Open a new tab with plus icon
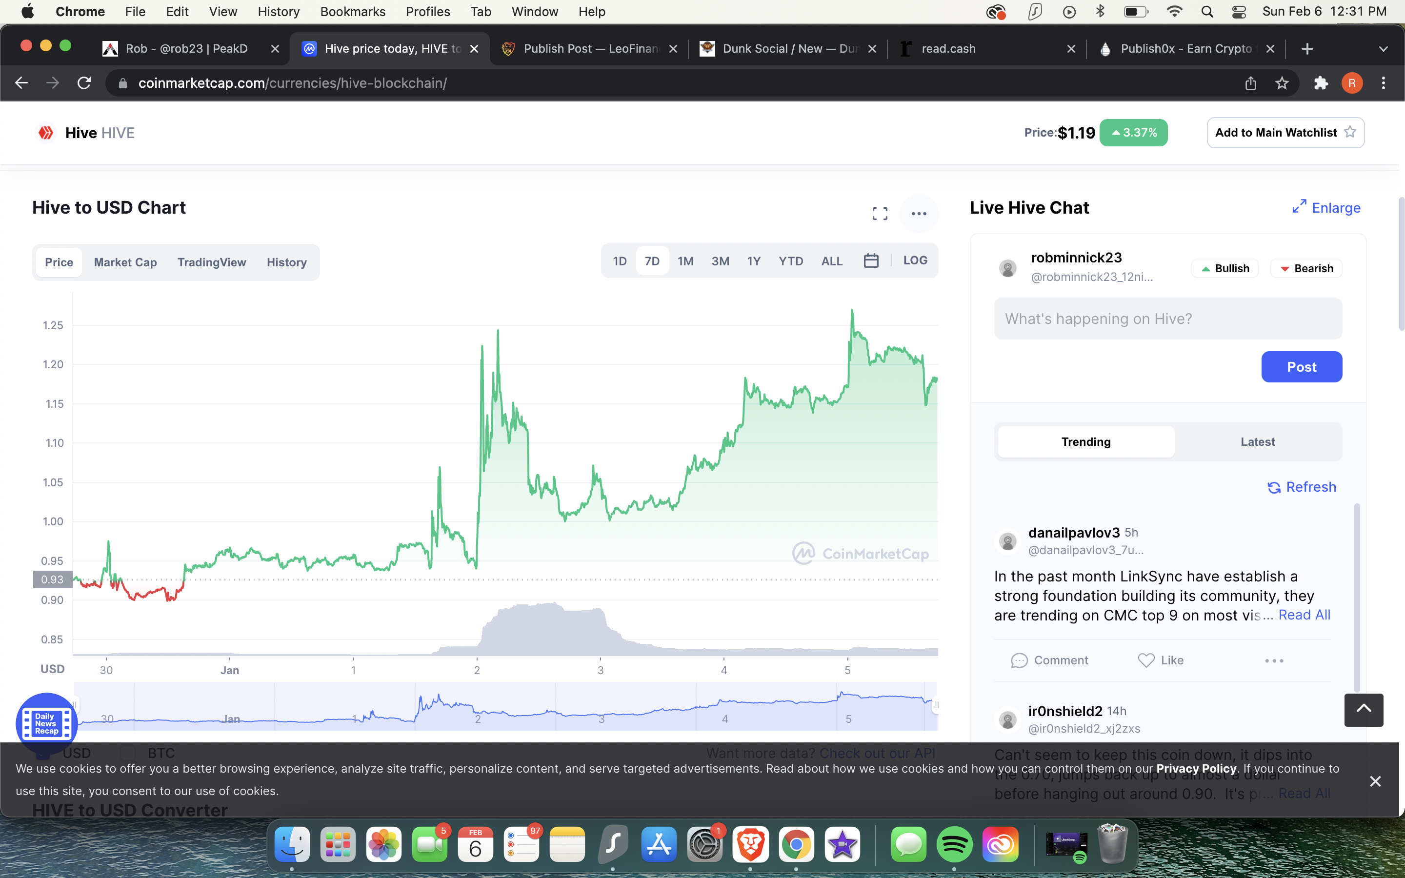 coord(1307,49)
